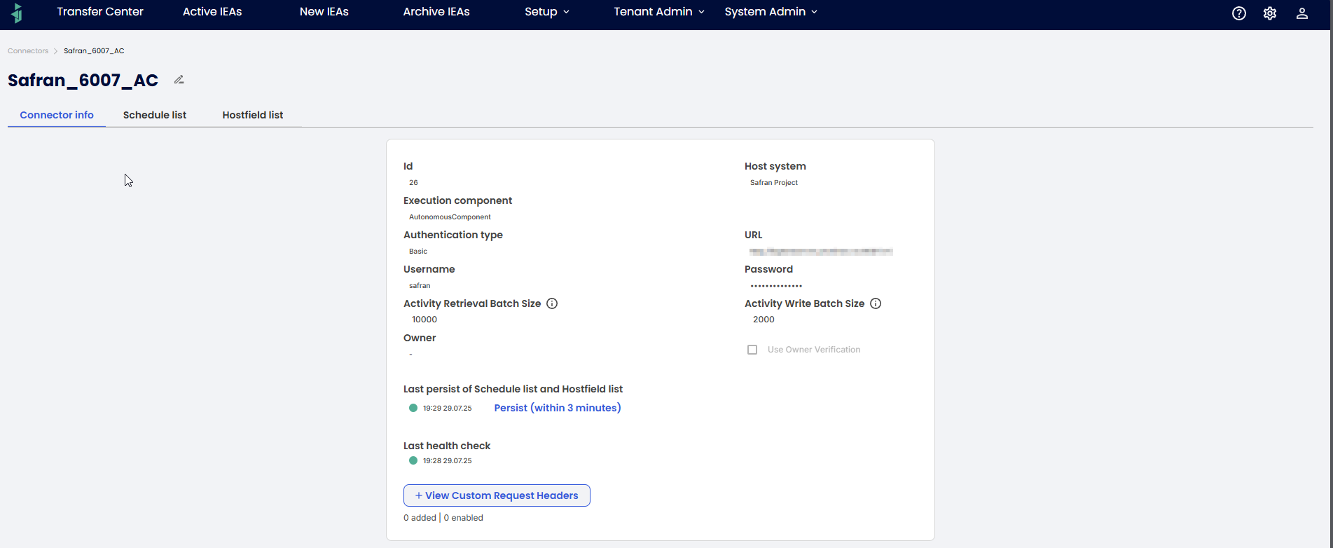Screen dimensions: 1333x548
Task: Click retrieval batch size value 10000
Action: tap(424, 320)
